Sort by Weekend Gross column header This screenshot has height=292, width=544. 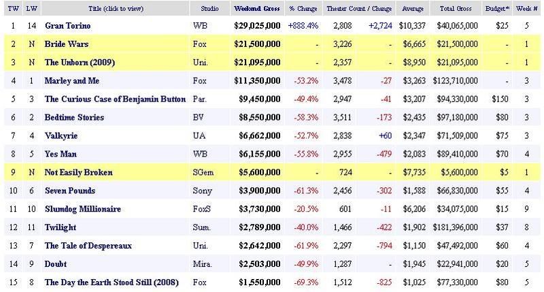256,9
